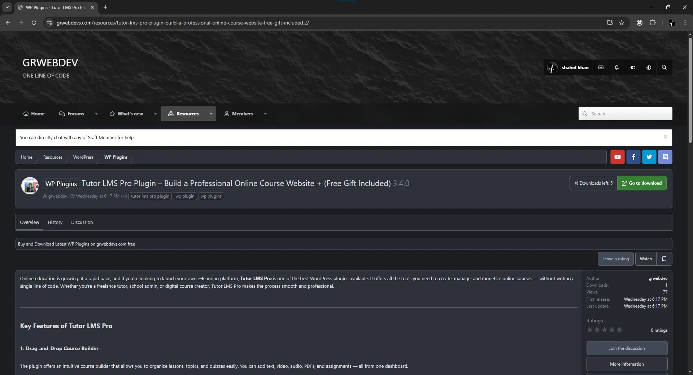693x375 pixels.
Task: Switch to the Discussion tab
Action: pyautogui.click(x=82, y=222)
